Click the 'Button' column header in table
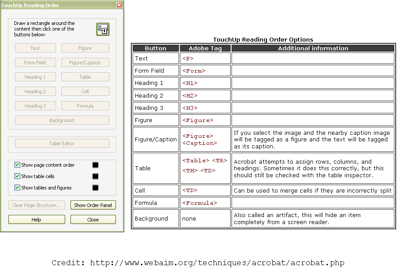The width and height of the screenshot is (397, 270). pos(156,48)
